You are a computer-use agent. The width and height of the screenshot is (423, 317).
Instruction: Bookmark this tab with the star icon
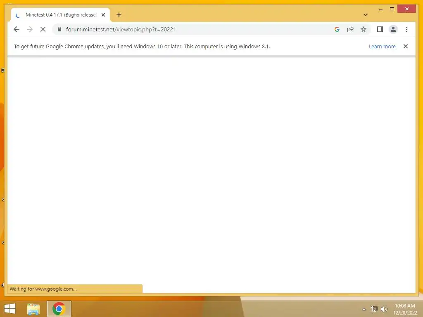pos(364,29)
